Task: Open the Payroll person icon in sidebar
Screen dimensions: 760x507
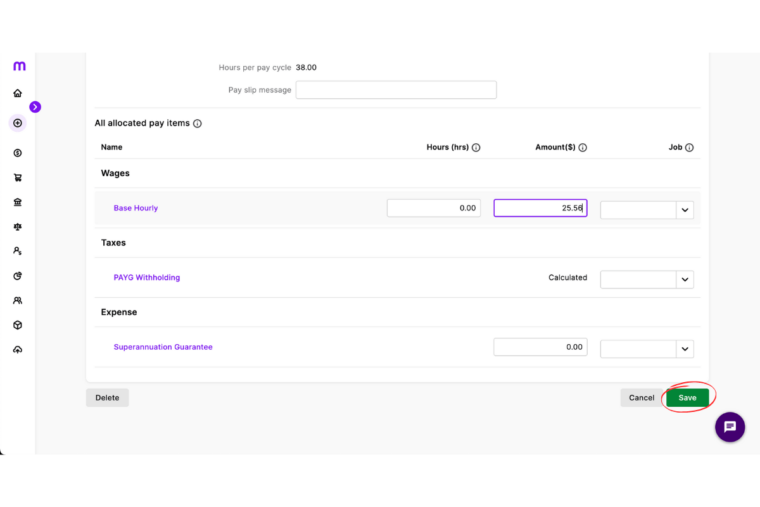Action: pyautogui.click(x=18, y=250)
